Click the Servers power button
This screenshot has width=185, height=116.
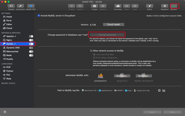click(174, 6)
